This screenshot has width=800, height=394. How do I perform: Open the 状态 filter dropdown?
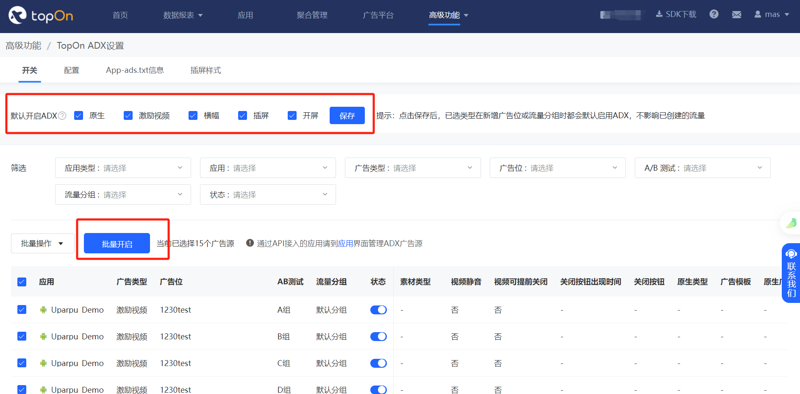(x=267, y=194)
